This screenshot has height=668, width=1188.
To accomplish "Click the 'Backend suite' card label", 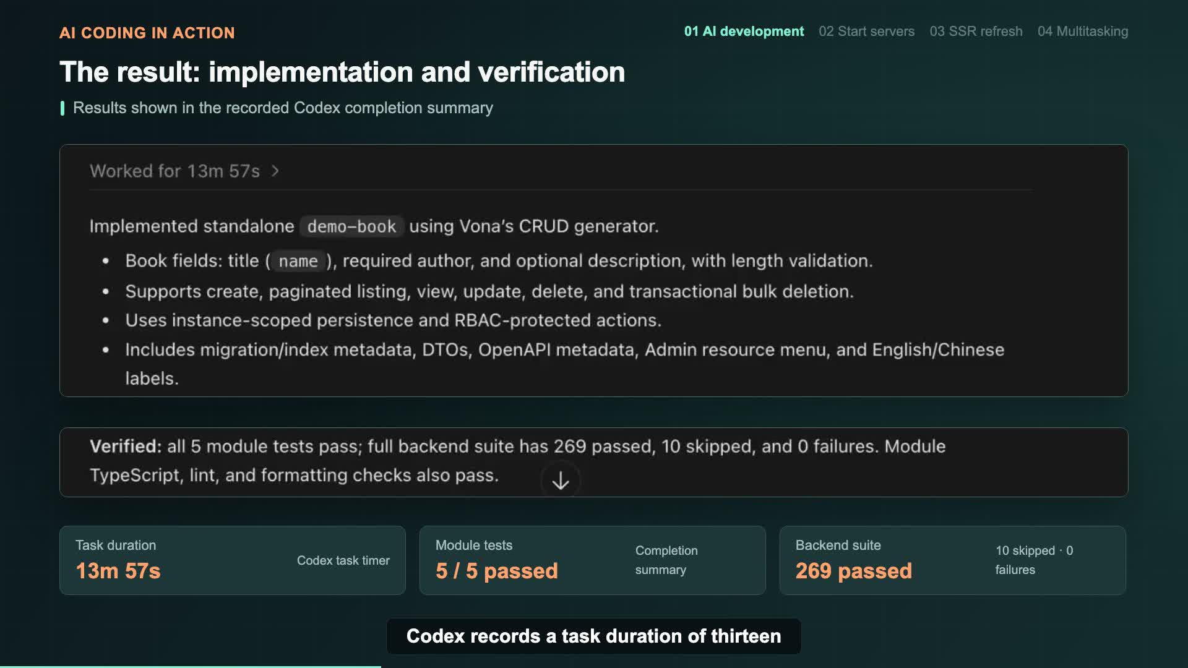I will [838, 545].
